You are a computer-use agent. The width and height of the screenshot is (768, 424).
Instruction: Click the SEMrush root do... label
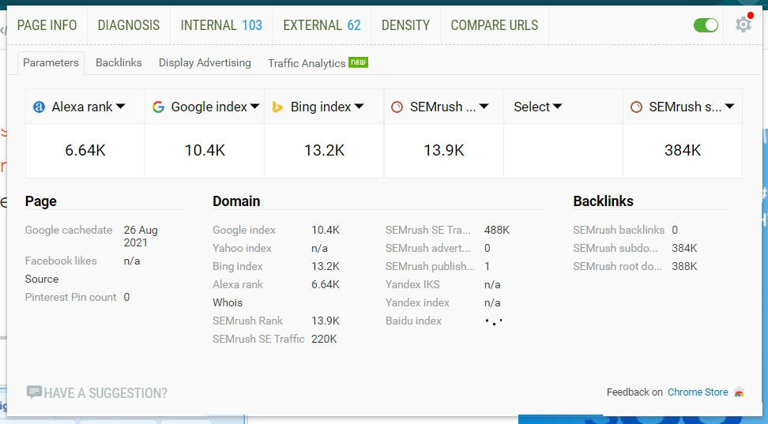[x=617, y=266]
